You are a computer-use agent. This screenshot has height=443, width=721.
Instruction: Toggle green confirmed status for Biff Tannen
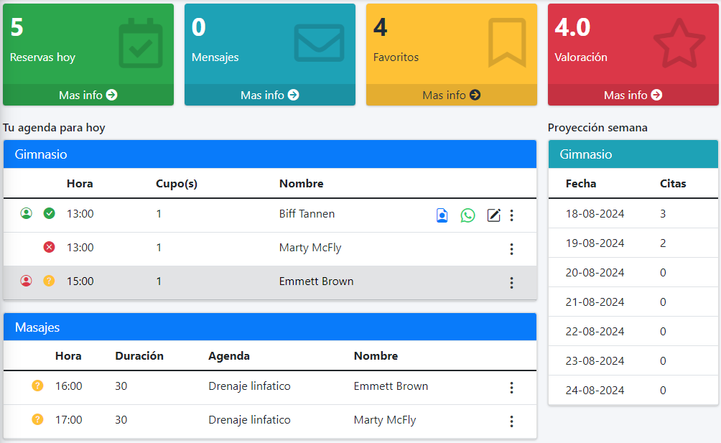point(49,213)
